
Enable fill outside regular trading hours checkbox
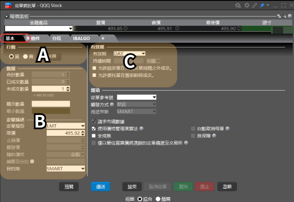coord(94,68)
